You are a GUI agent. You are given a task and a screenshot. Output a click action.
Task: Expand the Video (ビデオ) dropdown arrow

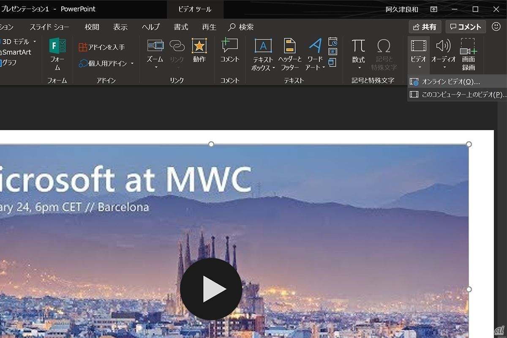[x=419, y=68]
